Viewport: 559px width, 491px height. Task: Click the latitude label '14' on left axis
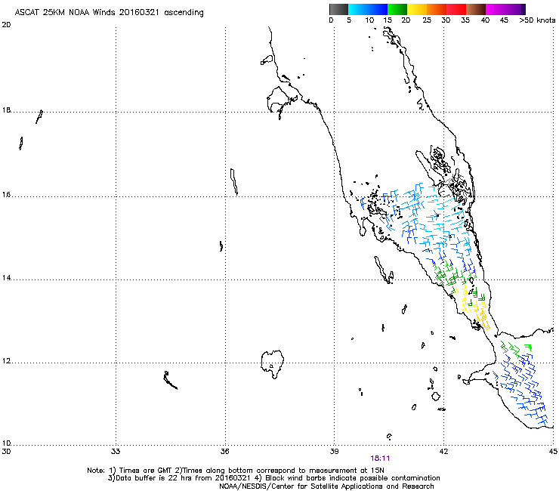point(6,278)
